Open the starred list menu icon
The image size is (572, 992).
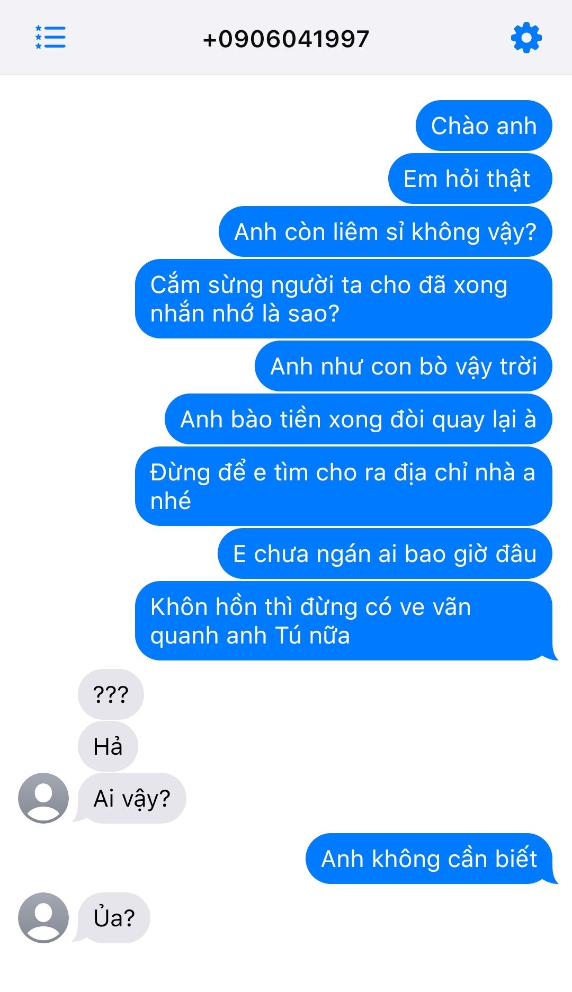50,37
